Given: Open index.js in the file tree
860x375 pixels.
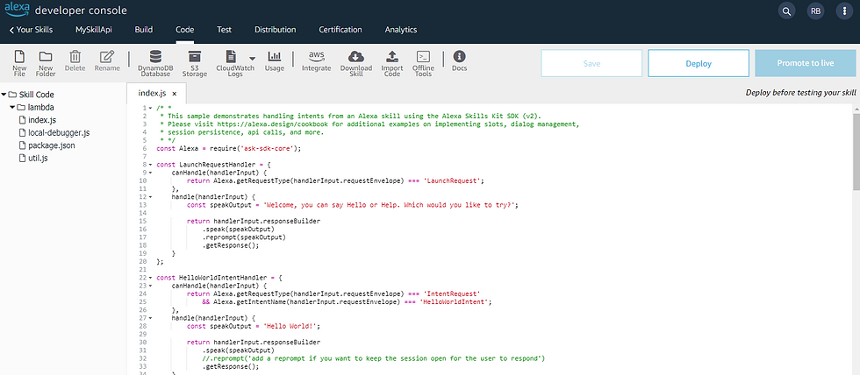Looking at the screenshot, I should pyautogui.click(x=37, y=120).
